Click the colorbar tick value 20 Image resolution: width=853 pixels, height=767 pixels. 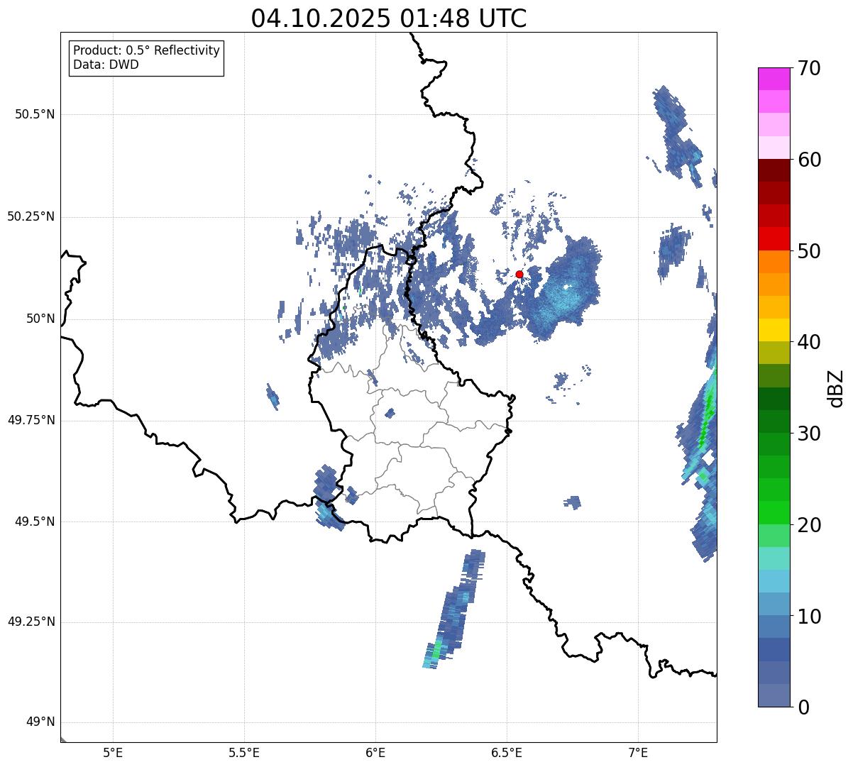point(809,525)
